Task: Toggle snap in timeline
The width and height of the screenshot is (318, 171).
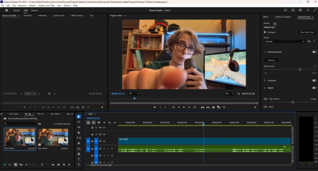Action: tap(94, 123)
